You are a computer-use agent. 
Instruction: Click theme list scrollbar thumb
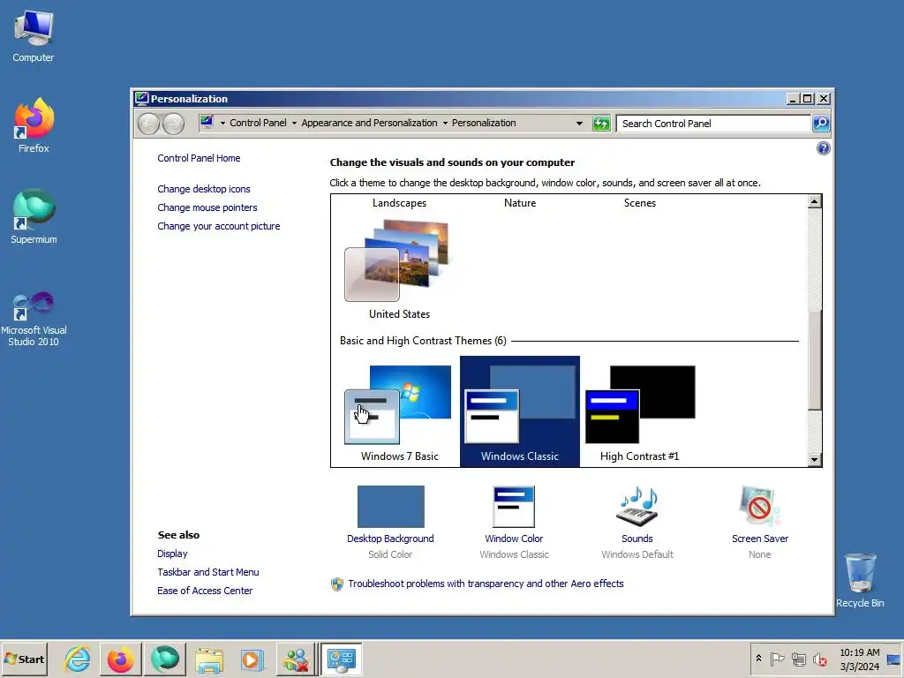coord(814,360)
